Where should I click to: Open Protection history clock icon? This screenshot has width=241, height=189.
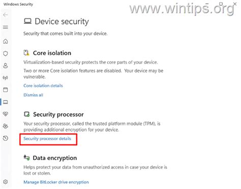click(6, 138)
